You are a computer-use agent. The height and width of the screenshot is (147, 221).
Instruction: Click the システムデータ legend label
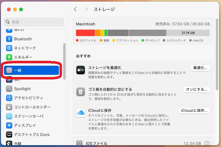176,40
